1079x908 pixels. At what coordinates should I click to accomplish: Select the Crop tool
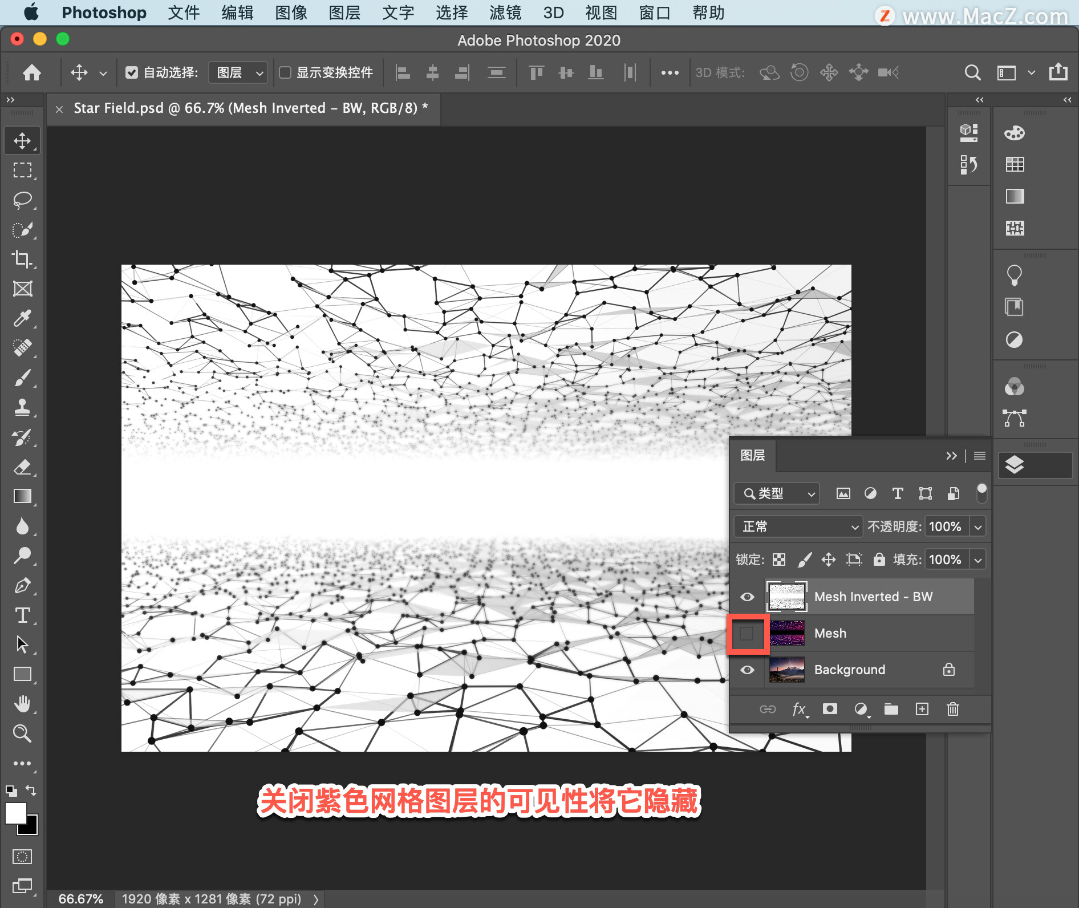(22, 259)
